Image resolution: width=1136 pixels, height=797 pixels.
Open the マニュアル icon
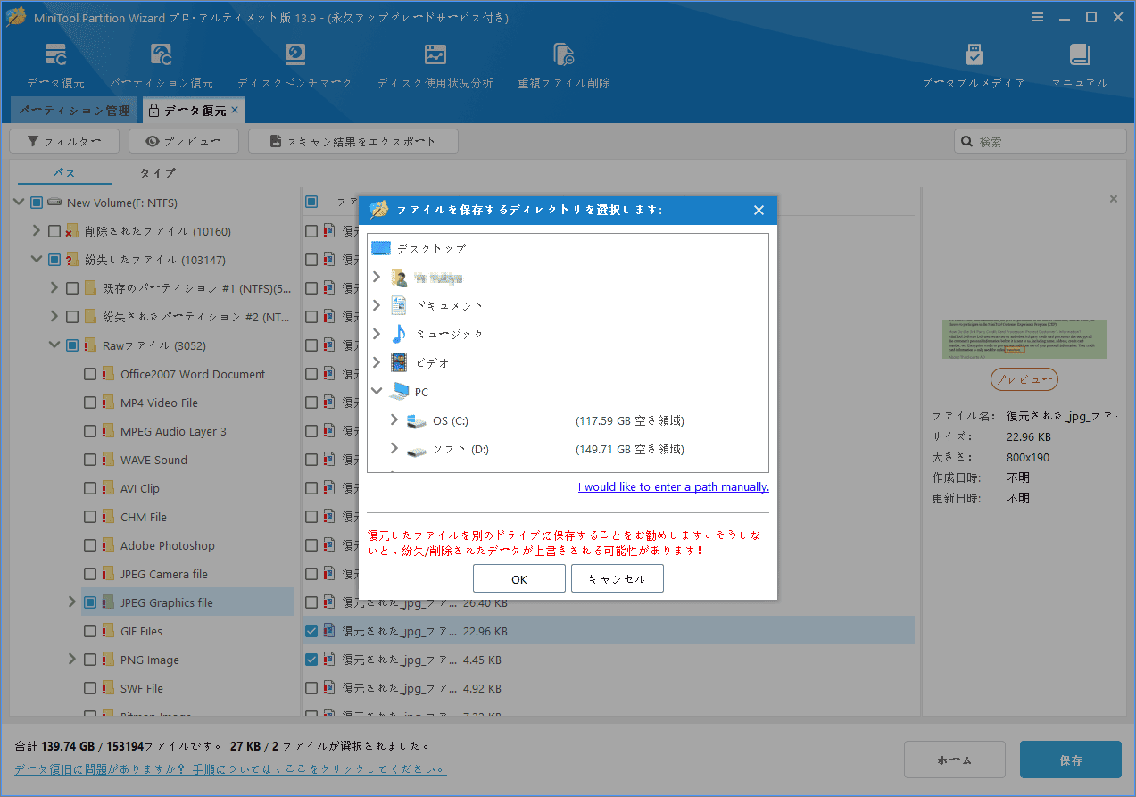(x=1080, y=66)
